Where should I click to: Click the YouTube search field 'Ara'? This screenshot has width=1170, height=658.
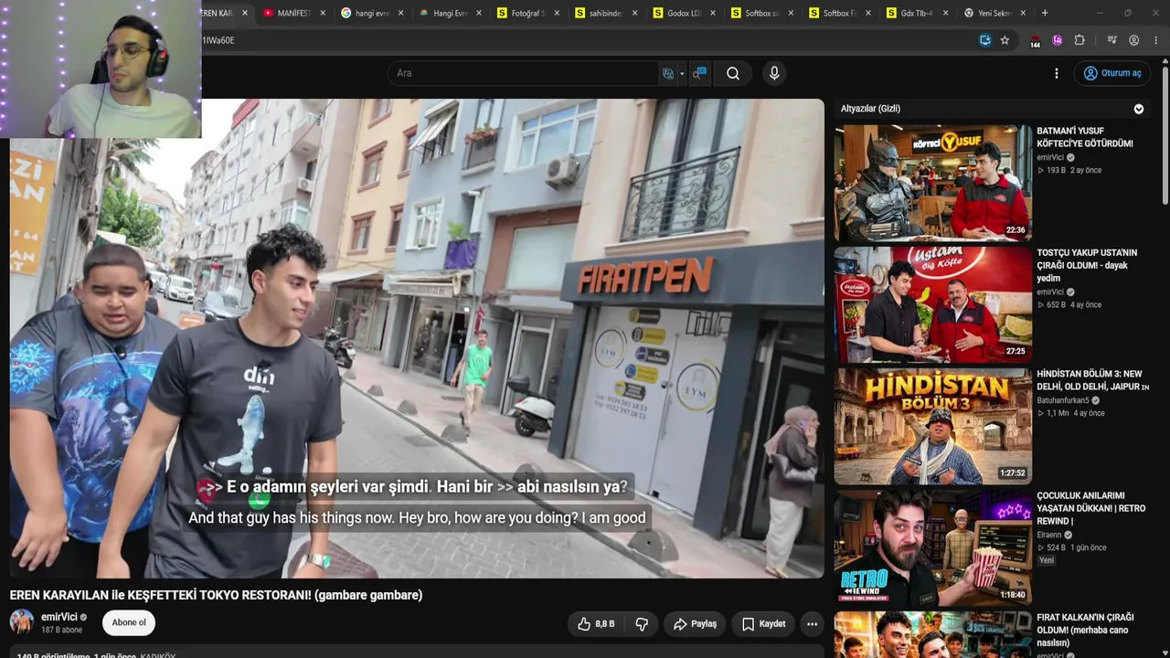(524, 73)
